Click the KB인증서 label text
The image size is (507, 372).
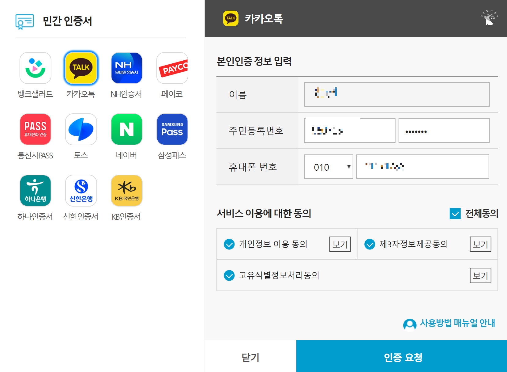pos(126,216)
